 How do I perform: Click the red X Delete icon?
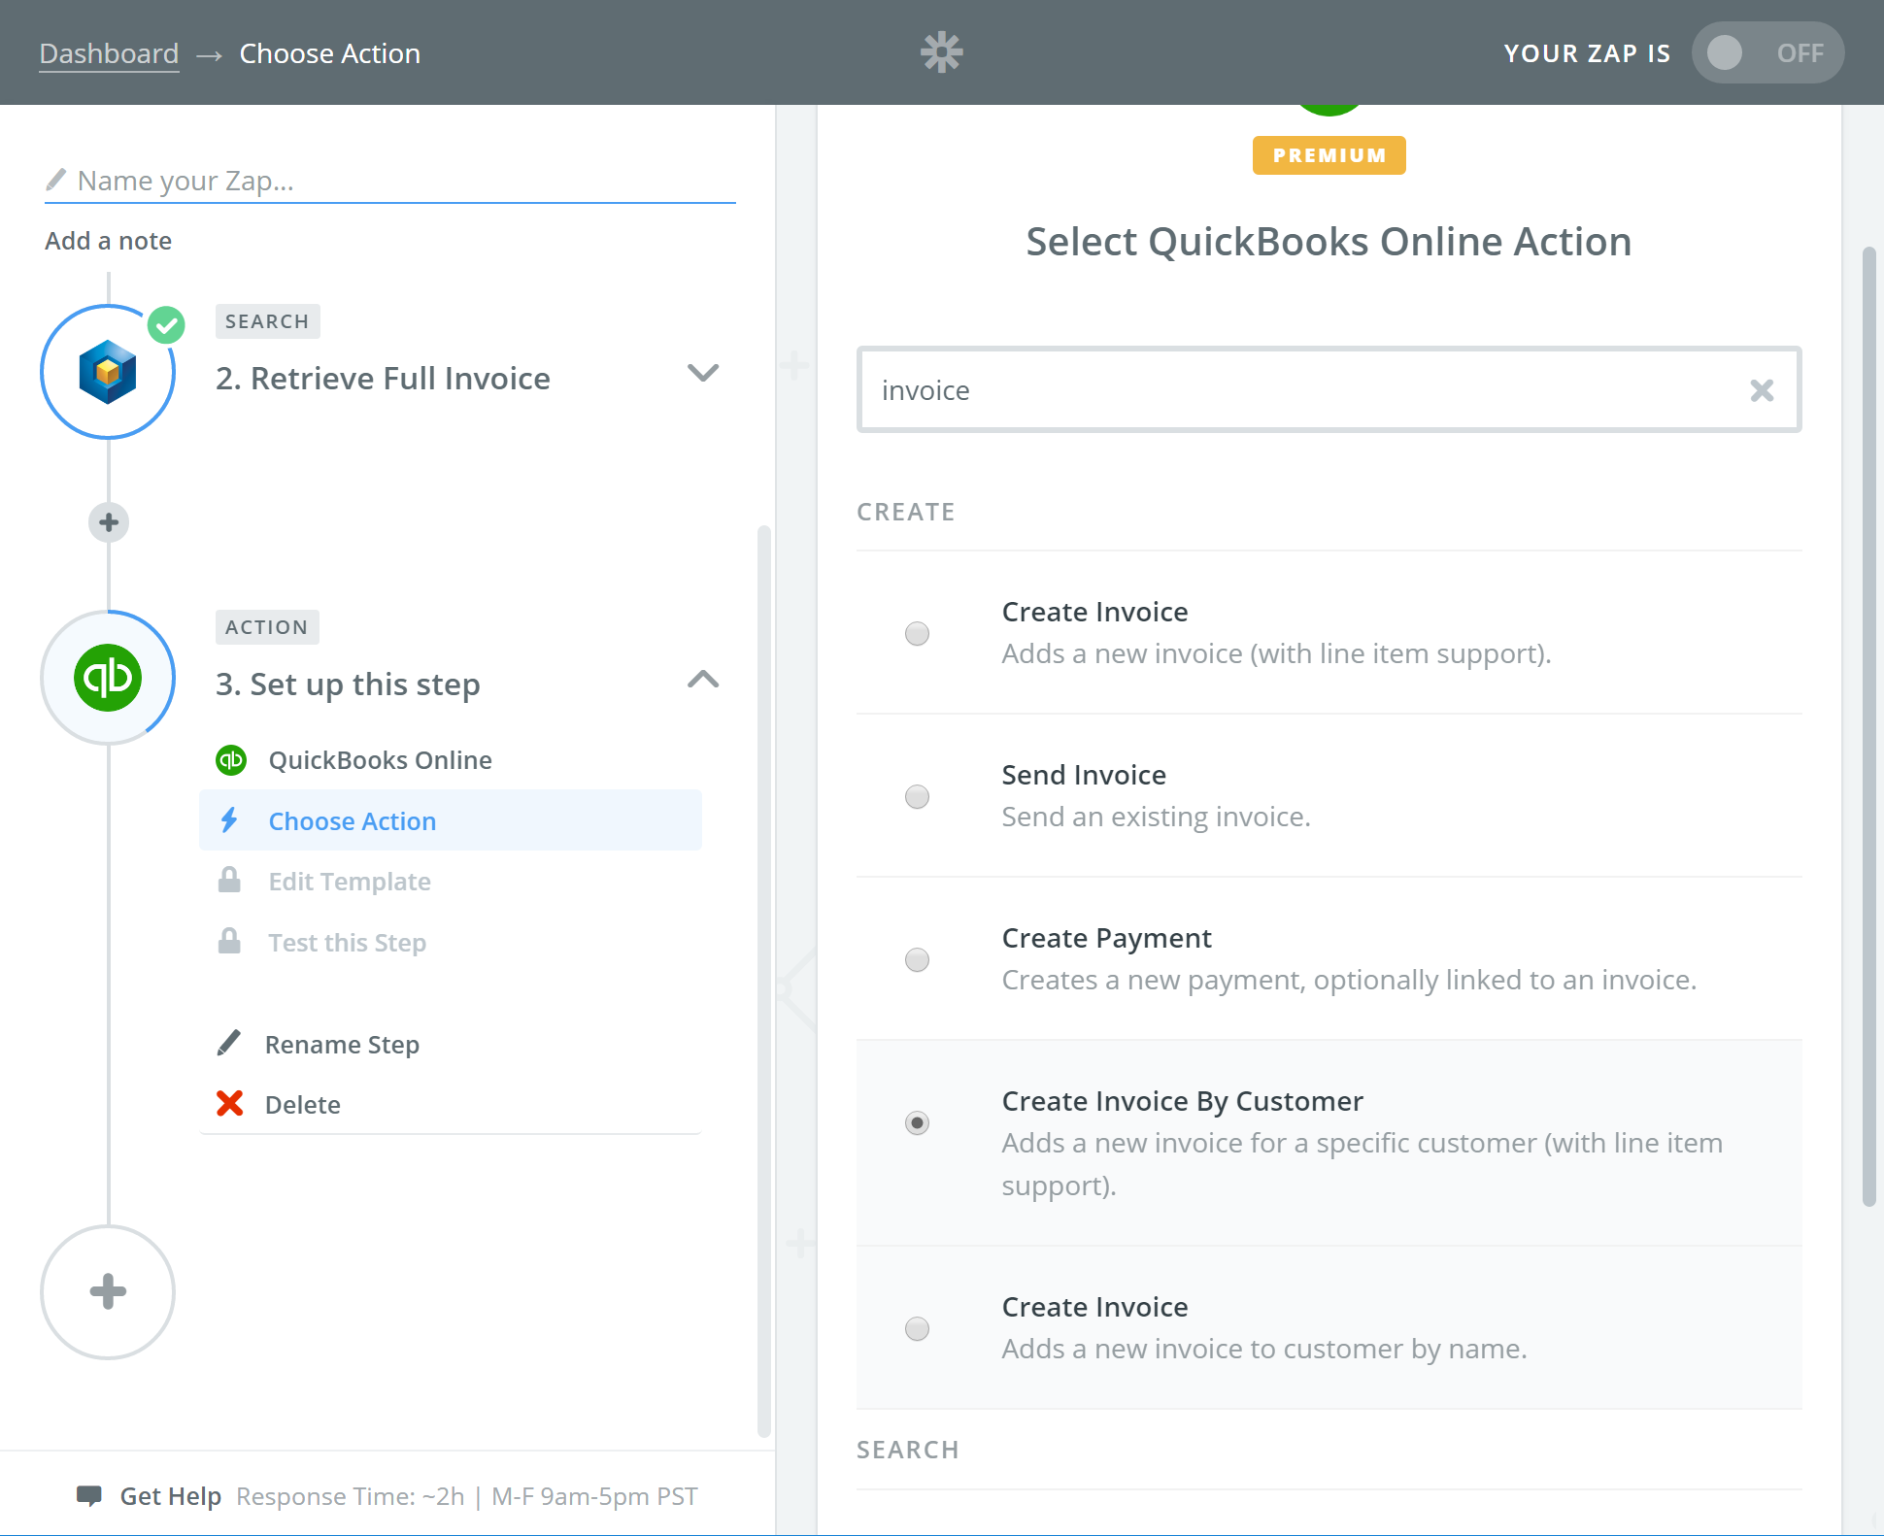click(230, 1103)
